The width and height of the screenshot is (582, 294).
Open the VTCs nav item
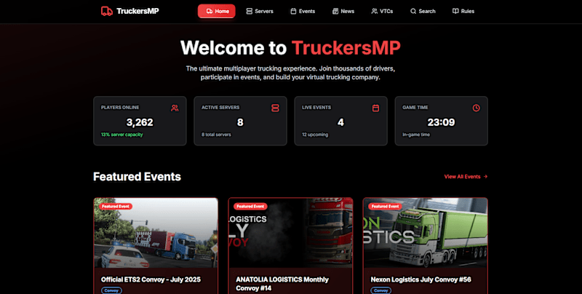pos(382,11)
